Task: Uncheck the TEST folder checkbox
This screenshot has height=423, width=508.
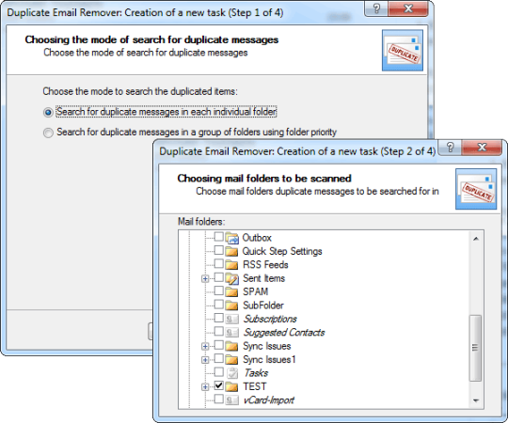Action: coord(218,385)
